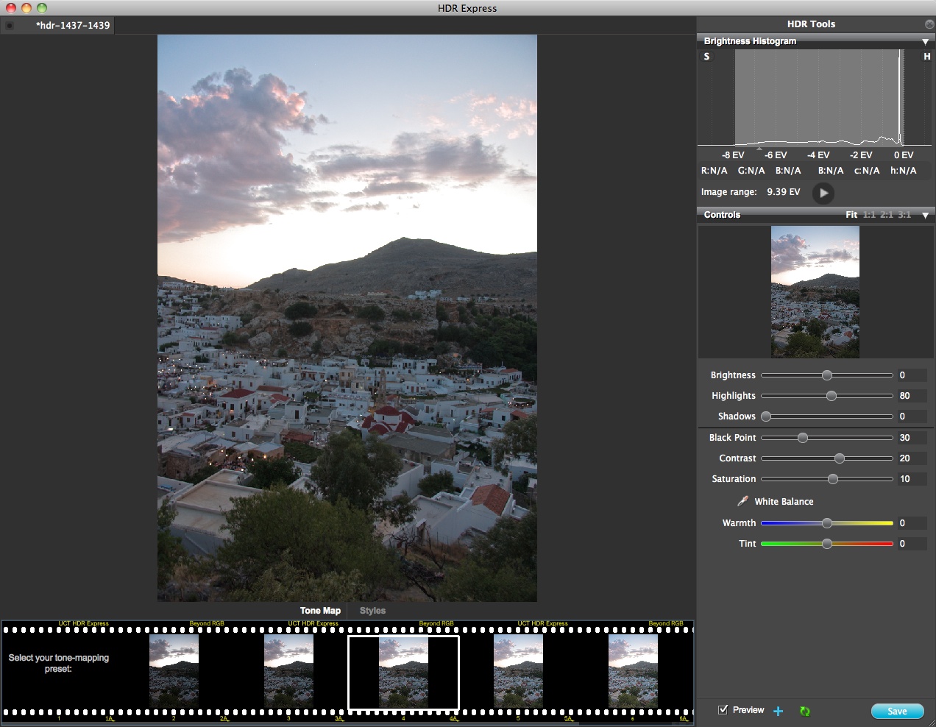Click the Image range play button

(x=823, y=193)
